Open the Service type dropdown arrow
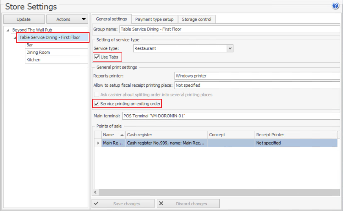Image resolution: width=343 pixels, height=211 pixels. point(230,48)
